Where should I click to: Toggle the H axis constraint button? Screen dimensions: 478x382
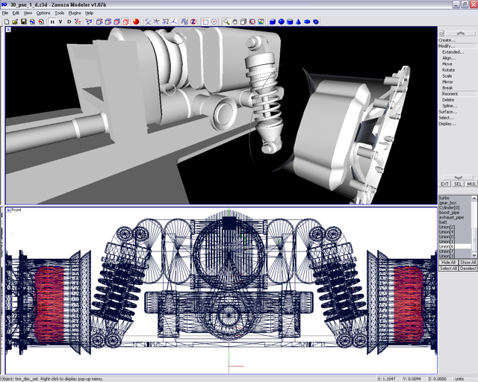[x=52, y=22]
